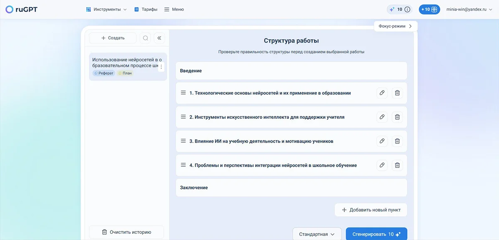
Task: Open the three-dot menu for the history item
Action: 161,67
